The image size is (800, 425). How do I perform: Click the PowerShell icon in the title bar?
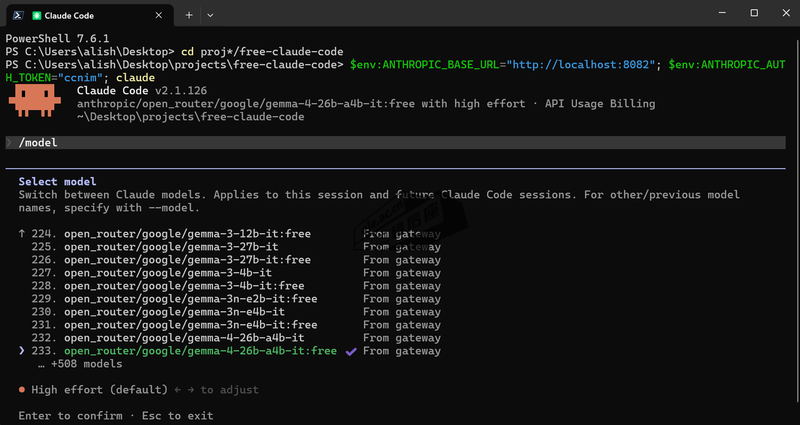(19, 15)
